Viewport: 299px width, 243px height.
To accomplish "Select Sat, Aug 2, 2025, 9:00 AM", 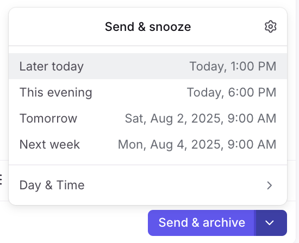I will [201, 119].
